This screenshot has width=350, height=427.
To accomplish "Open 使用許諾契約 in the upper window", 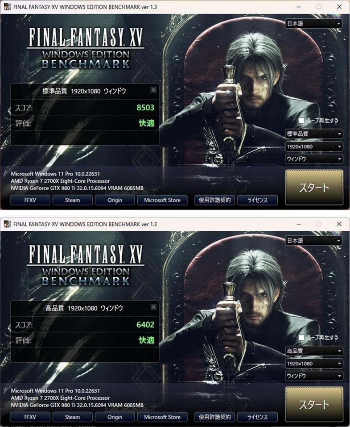I will click(214, 200).
